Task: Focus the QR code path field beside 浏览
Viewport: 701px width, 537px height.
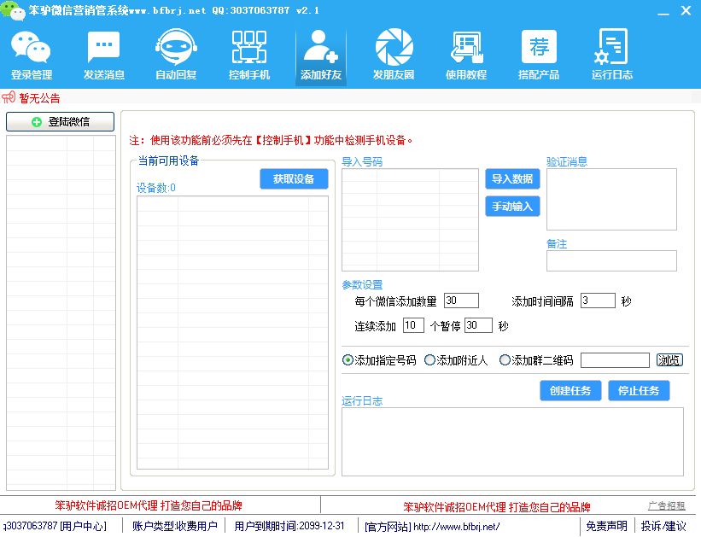Action: click(615, 360)
